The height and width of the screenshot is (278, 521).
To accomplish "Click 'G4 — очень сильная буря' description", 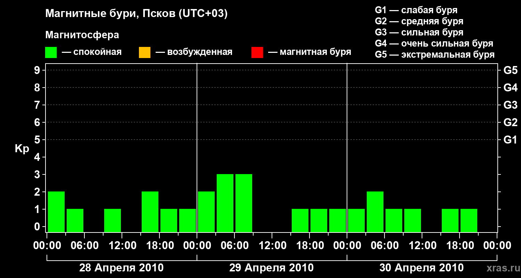I will (434, 43).
